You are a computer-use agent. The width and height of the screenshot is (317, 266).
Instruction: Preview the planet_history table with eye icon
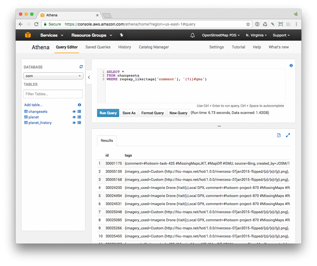74,123
